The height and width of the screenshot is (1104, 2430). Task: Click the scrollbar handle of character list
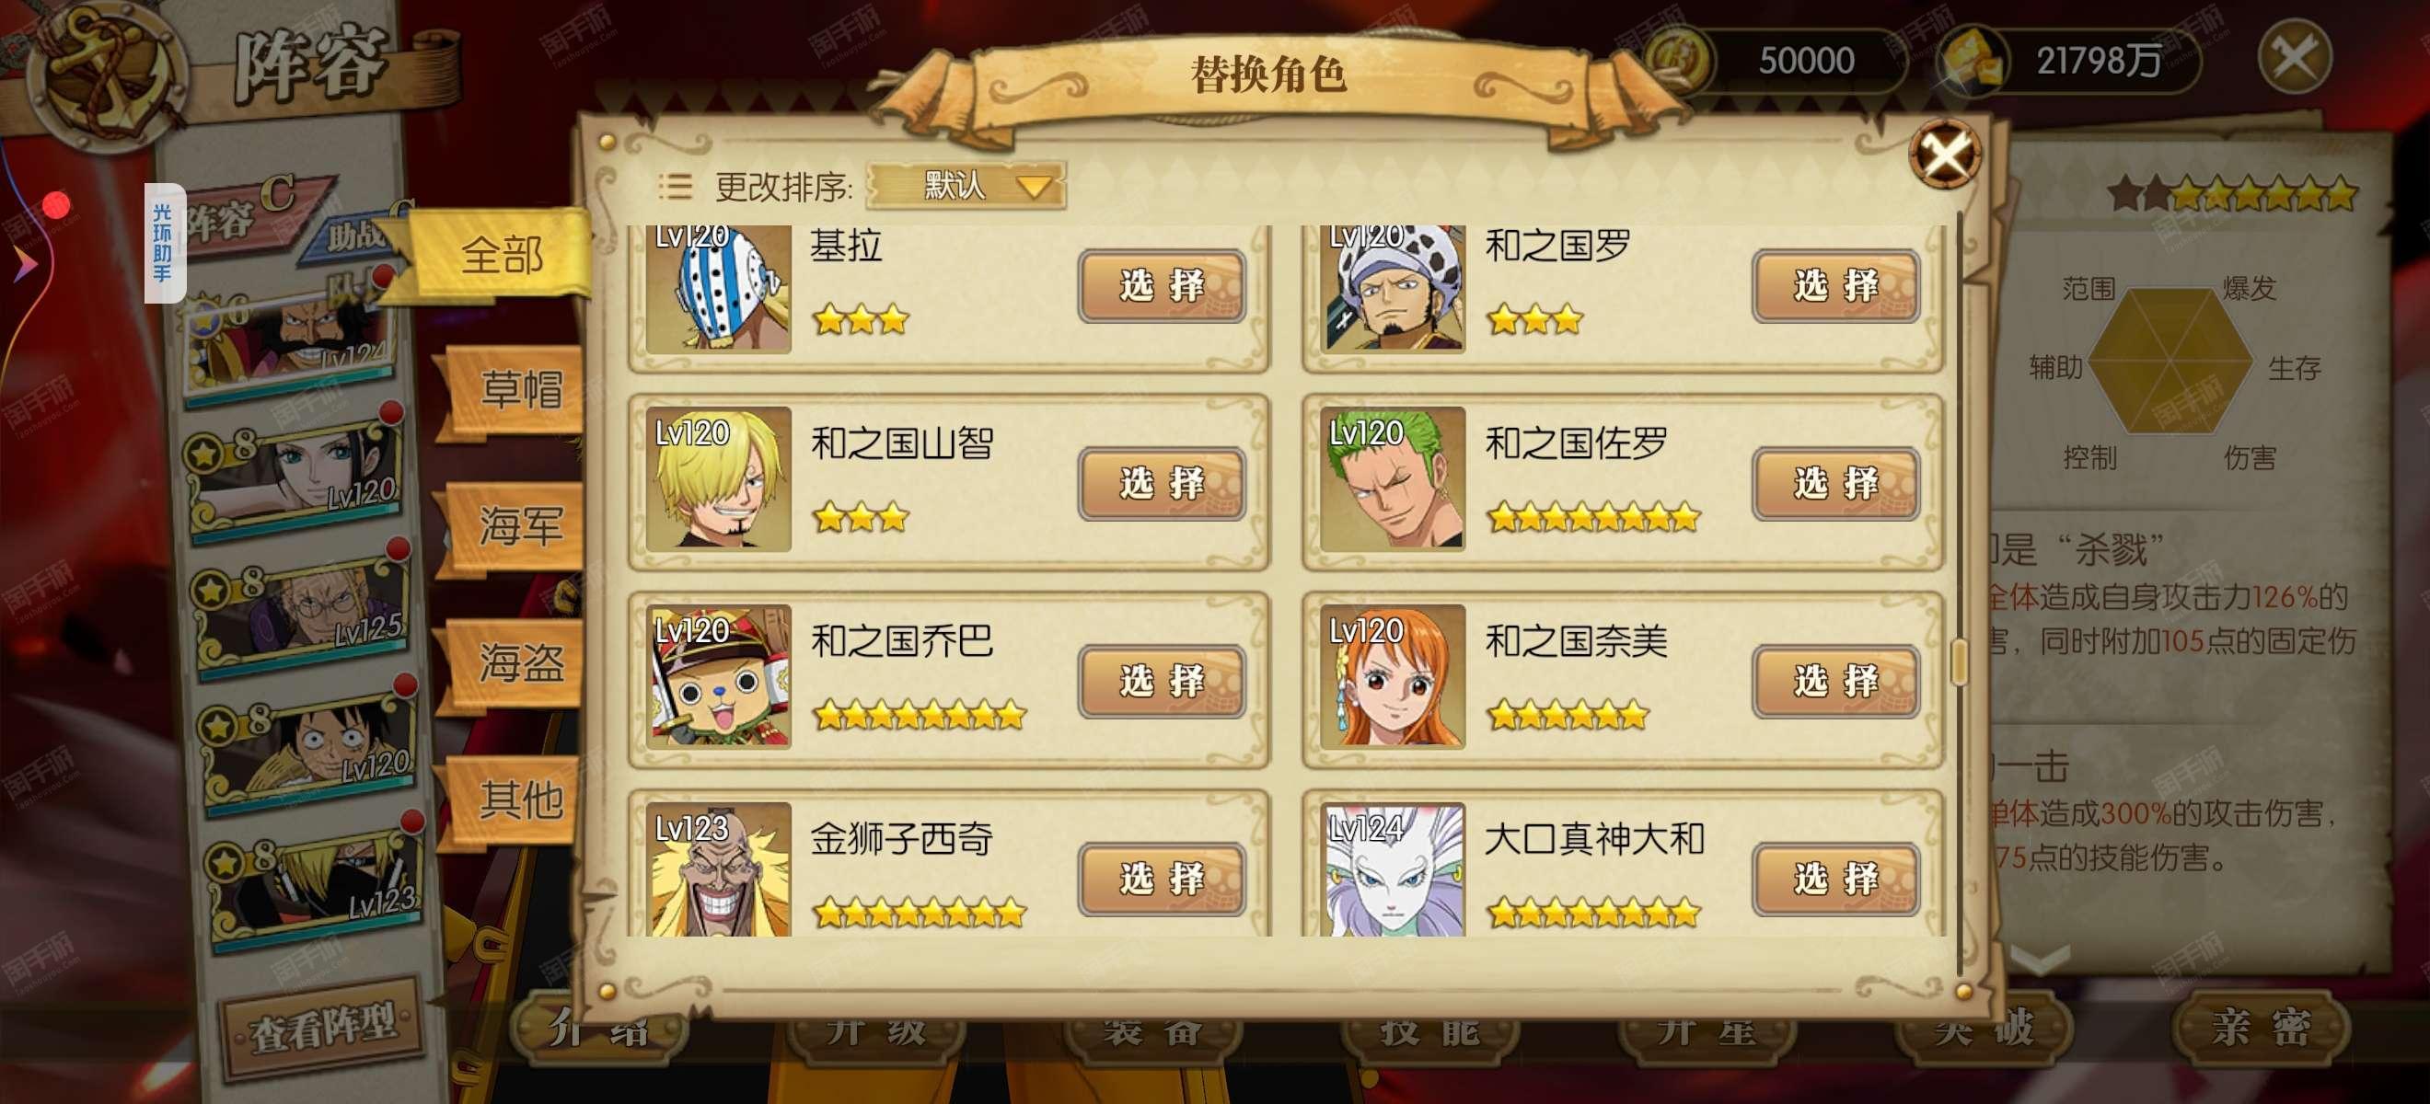(x=1959, y=661)
